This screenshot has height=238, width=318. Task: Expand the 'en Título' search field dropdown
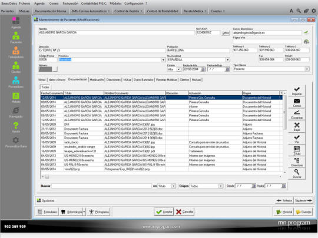click(173, 186)
